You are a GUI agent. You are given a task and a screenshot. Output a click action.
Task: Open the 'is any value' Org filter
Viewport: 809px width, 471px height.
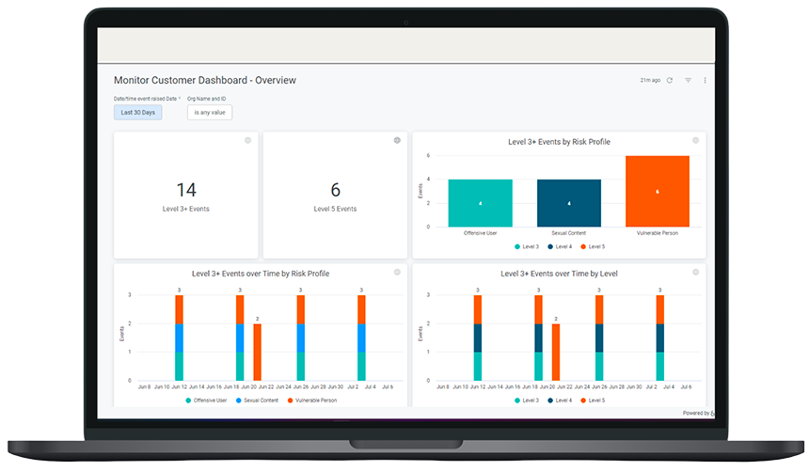[x=209, y=113]
